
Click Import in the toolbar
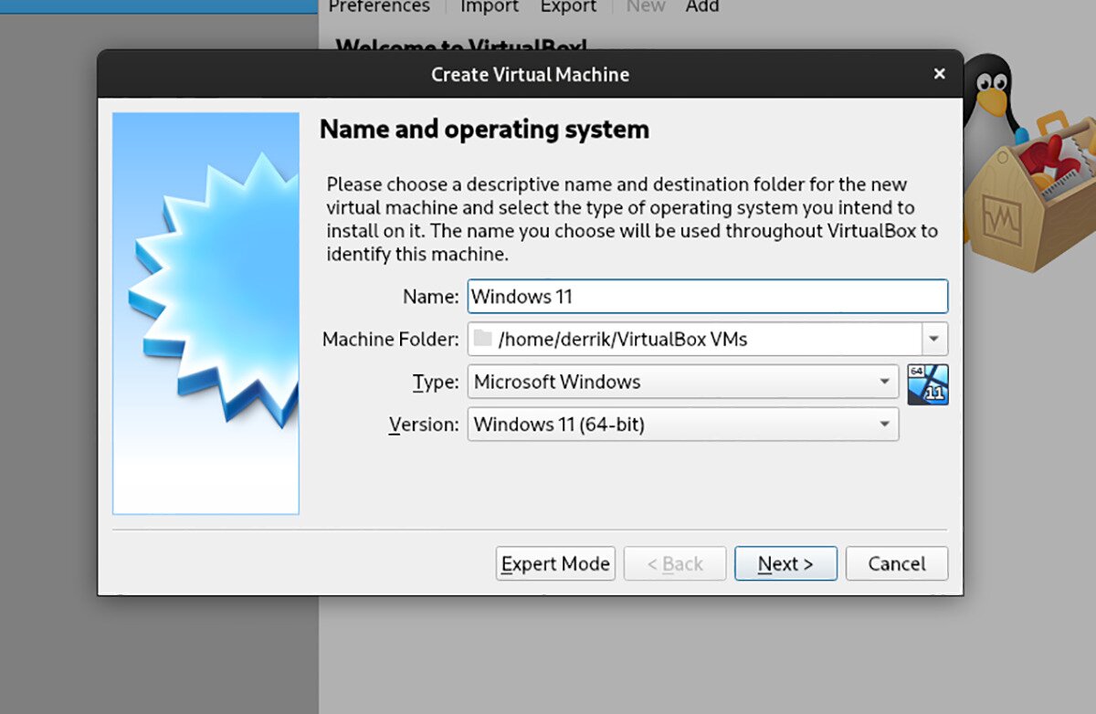pyautogui.click(x=489, y=6)
